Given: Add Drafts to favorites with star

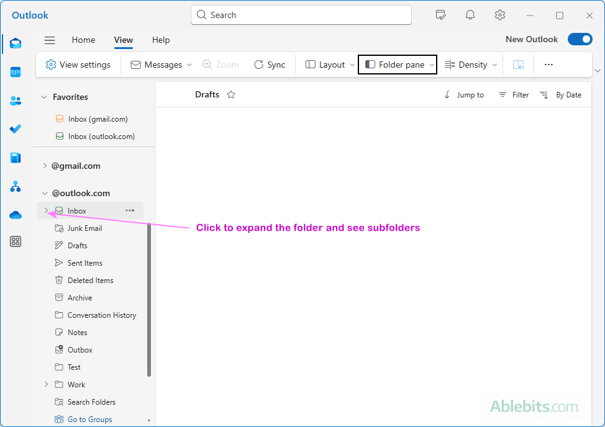Looking at the screenshot, I should click(x=231, y=95).
